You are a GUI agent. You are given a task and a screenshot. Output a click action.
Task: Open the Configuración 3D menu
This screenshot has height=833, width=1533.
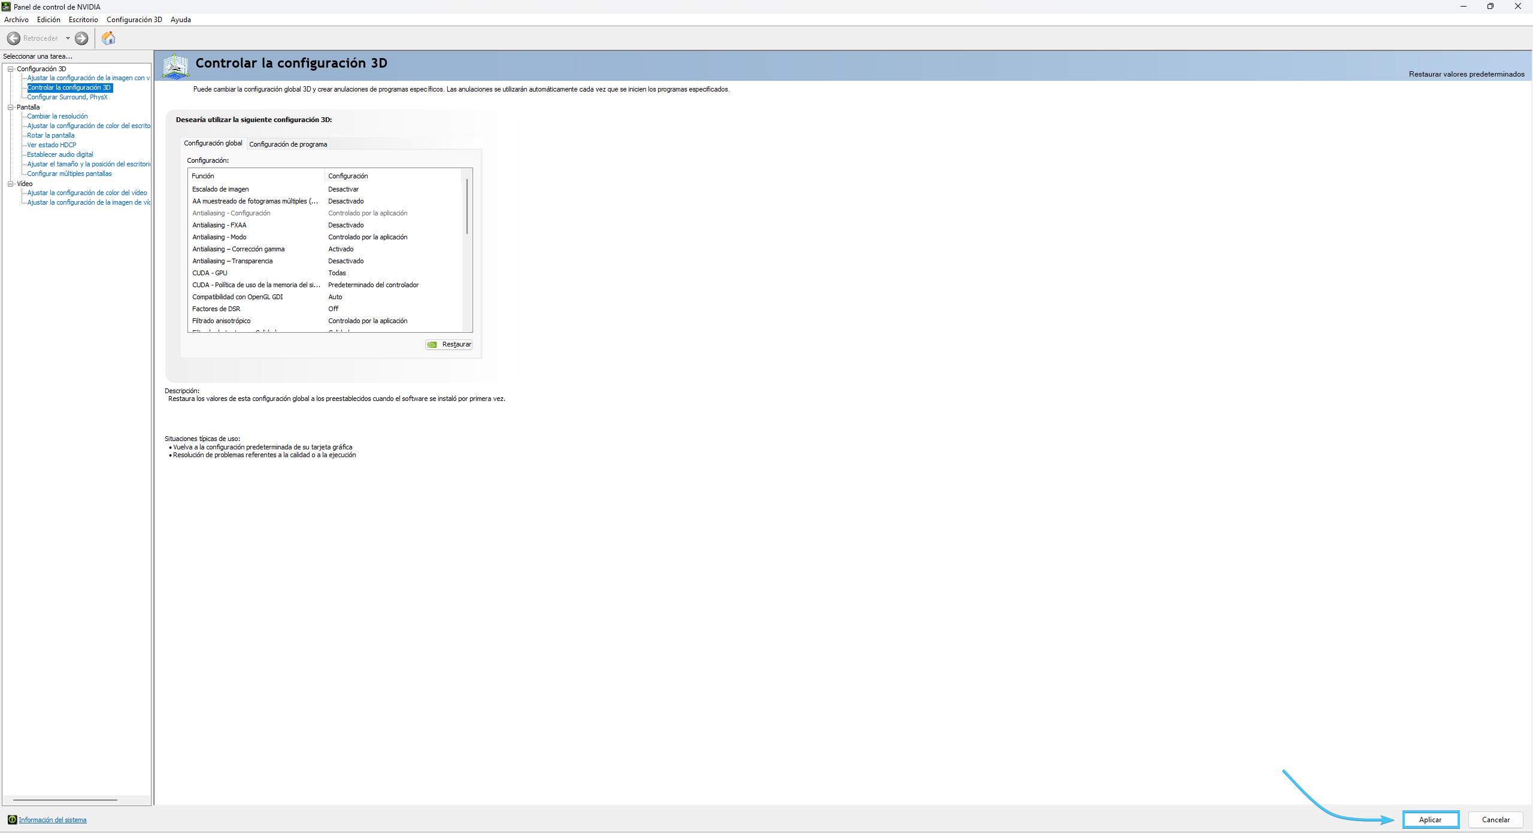click(134, 20)
